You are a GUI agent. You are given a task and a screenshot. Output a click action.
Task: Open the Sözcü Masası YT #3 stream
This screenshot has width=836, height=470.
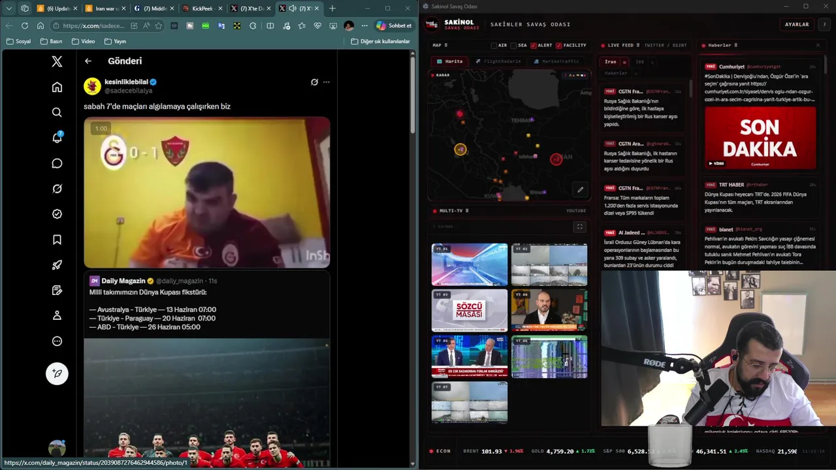[x=470, y=311]
